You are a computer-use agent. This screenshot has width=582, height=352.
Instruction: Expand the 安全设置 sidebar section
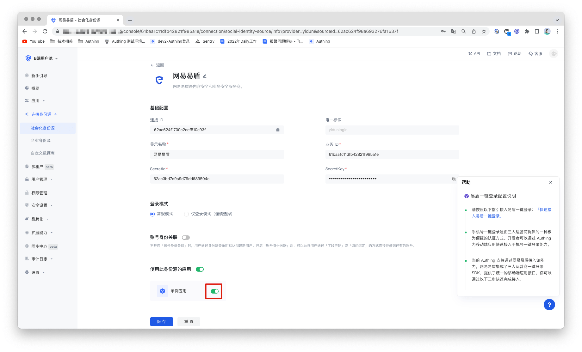39,205
